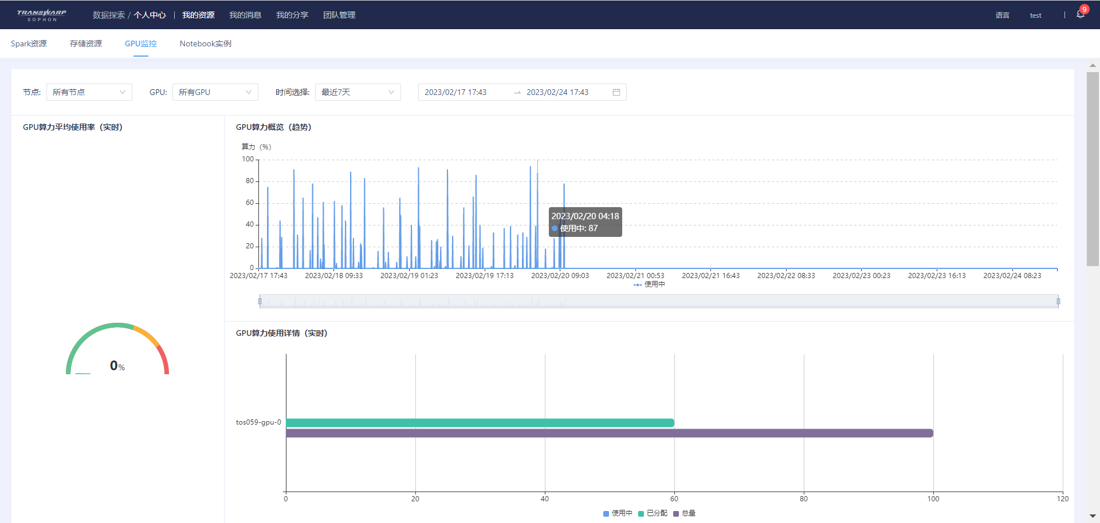Click the scrollbar down arrow

point(1093,516)
